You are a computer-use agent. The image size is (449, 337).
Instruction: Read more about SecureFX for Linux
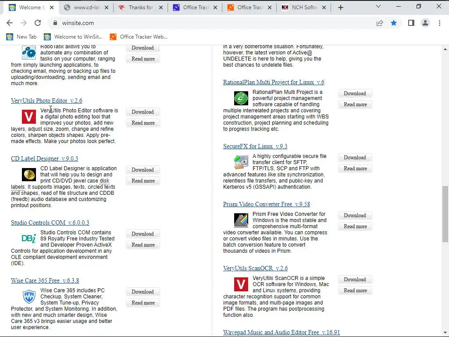click(355, 168)
